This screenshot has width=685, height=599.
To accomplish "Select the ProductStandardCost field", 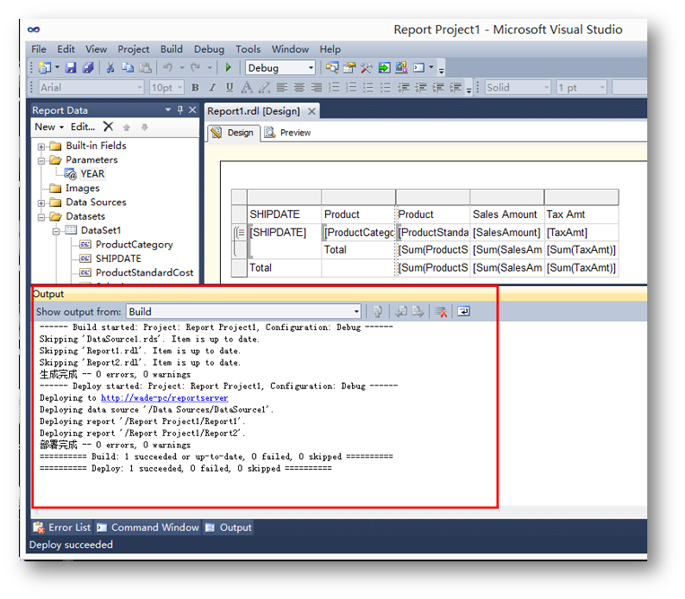I will point(145,273).
